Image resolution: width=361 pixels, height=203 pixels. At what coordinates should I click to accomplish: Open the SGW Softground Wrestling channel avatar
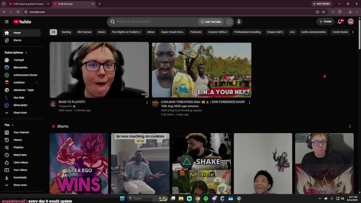[155, 103]
